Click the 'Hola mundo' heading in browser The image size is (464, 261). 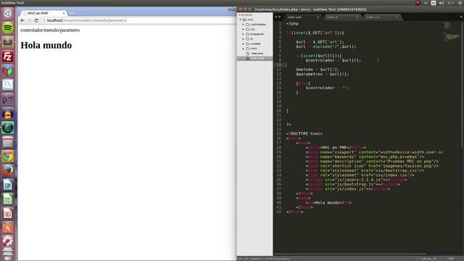[x=46, y=45]
